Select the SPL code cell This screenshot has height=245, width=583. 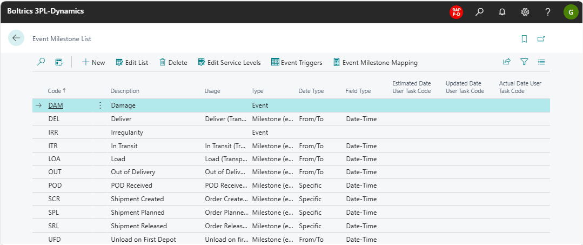pos(54,212)
